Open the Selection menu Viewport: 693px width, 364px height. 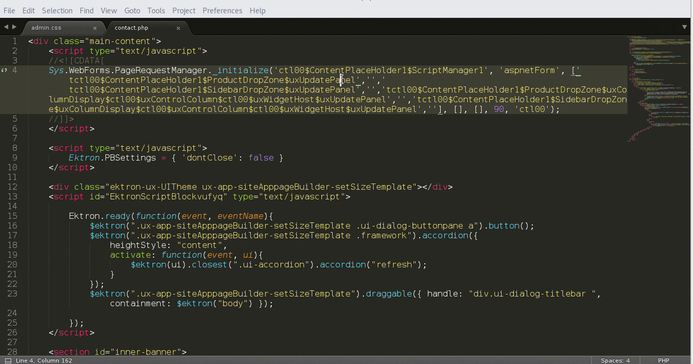coord(57,10)
